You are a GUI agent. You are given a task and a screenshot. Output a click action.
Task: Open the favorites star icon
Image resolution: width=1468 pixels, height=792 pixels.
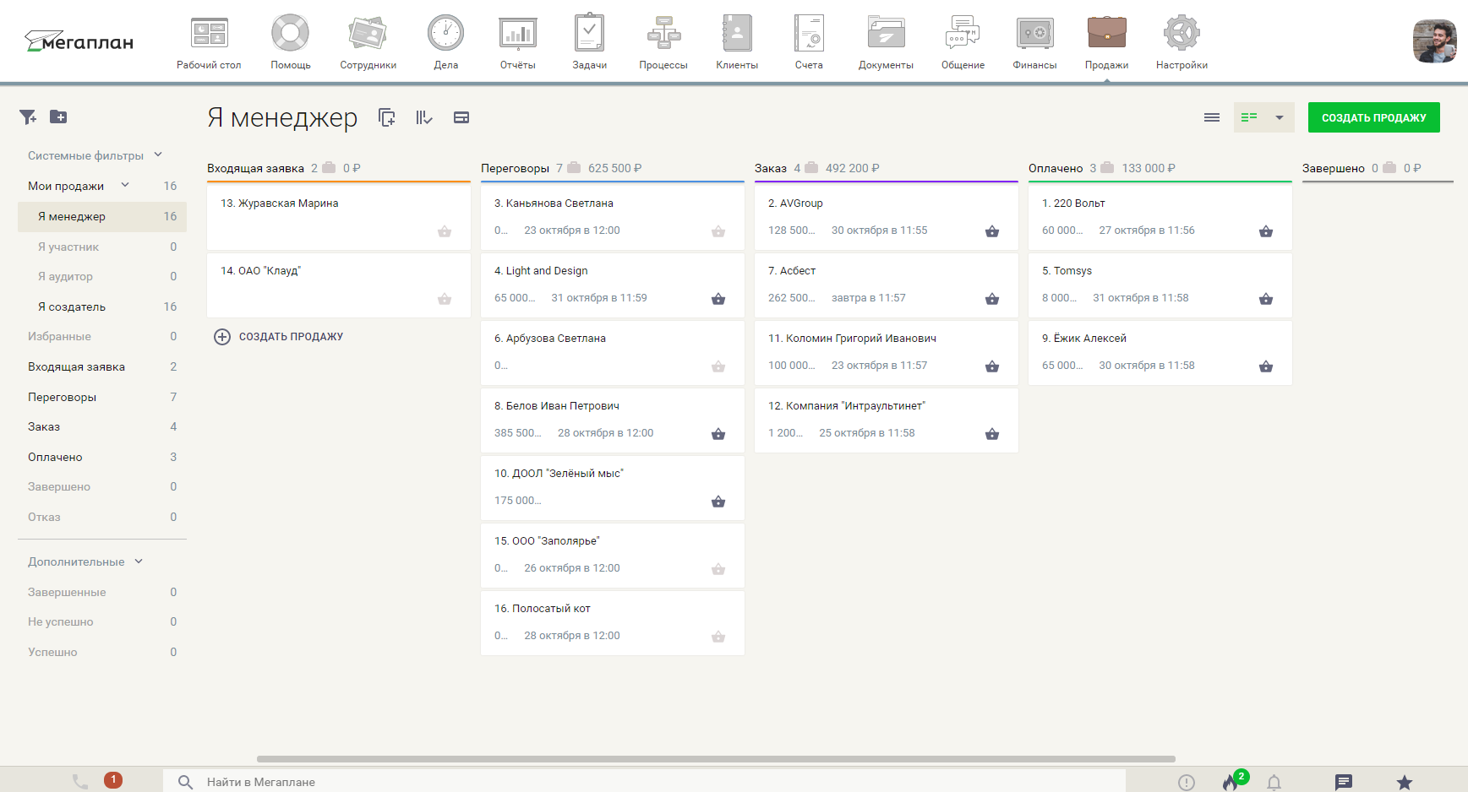click(x=1405, y=783)
